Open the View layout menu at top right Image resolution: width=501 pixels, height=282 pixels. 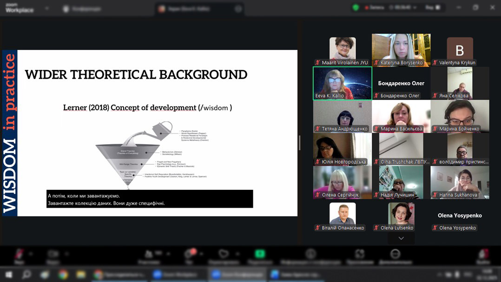tap(432, 8)
